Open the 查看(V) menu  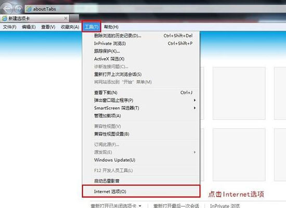[48, 27]
